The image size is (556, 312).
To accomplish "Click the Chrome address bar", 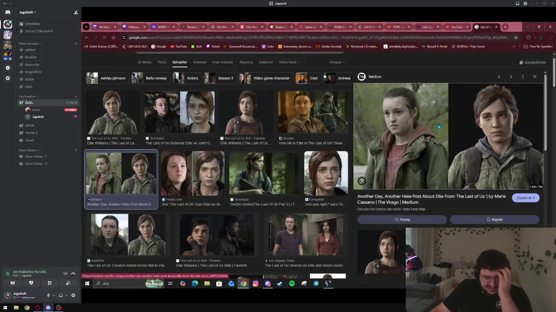I will point(319,37).
